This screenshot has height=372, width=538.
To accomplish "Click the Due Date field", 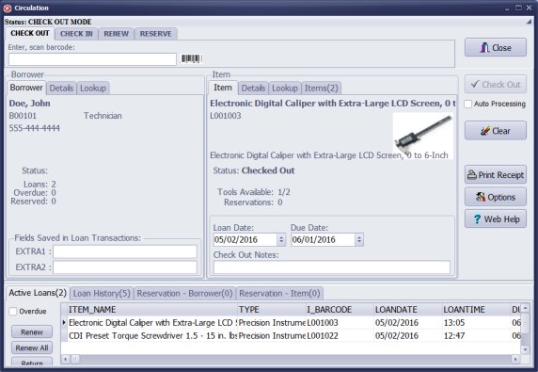I will click(x=323, y=239).
